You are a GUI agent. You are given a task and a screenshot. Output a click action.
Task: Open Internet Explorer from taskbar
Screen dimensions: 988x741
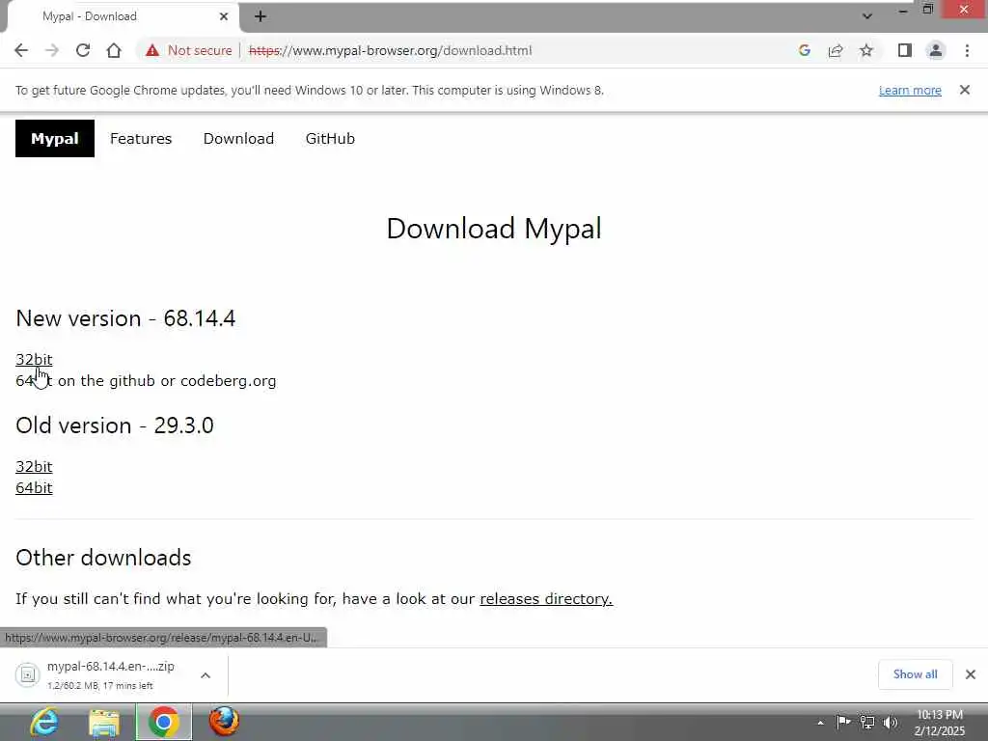[x=44, y=722]
